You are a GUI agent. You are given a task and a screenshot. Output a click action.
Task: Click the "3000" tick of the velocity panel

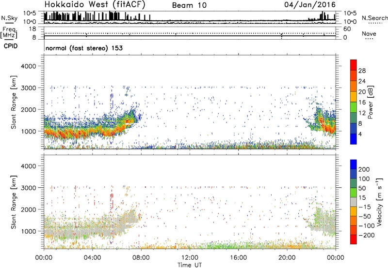tap(28, 188)
